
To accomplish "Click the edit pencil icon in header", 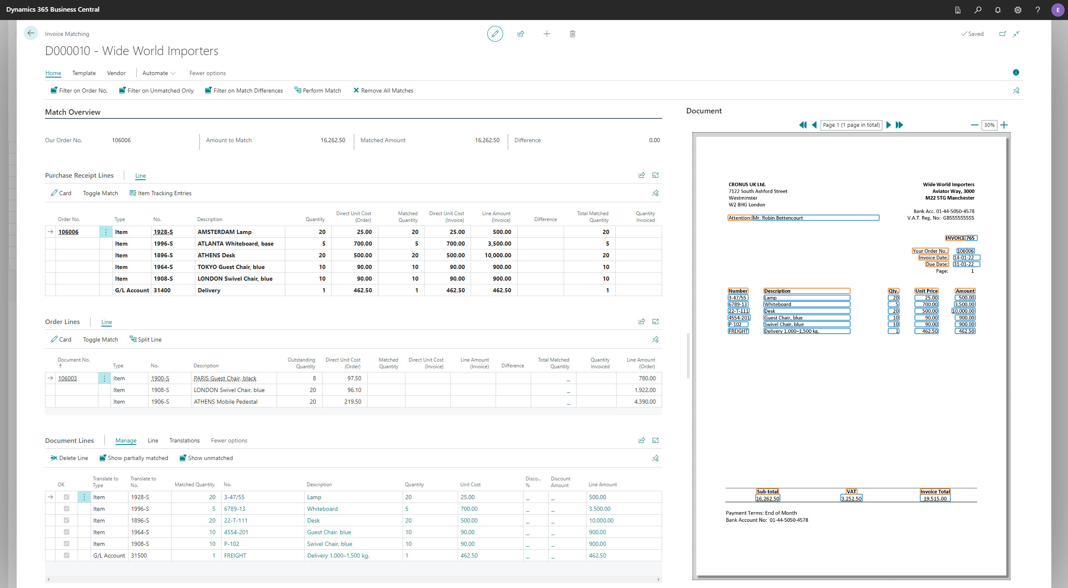I will pos(495,34).
